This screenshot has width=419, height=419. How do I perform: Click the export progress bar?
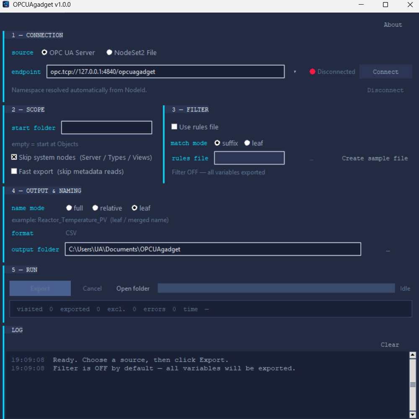(x=276, y=288)
